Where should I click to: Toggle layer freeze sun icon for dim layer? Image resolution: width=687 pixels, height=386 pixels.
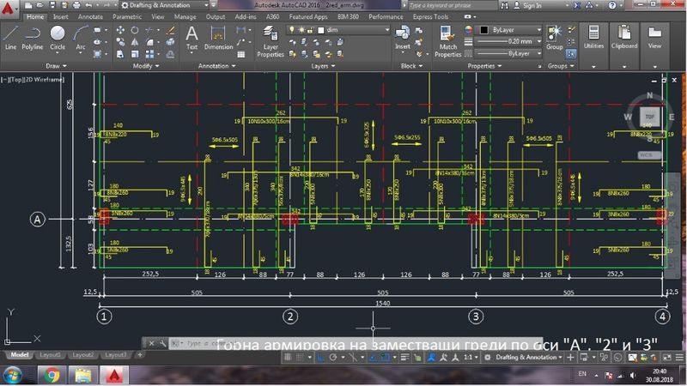click(301, 30)
